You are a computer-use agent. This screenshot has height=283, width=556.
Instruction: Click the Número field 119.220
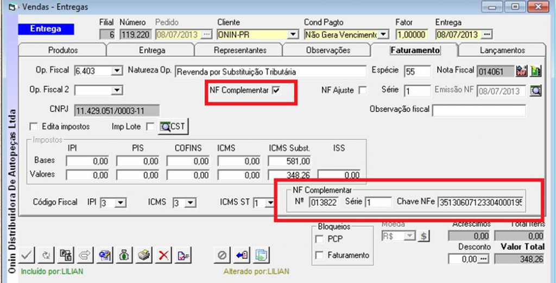tap(136, 35)
